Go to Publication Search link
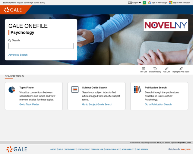 point(158,104)
